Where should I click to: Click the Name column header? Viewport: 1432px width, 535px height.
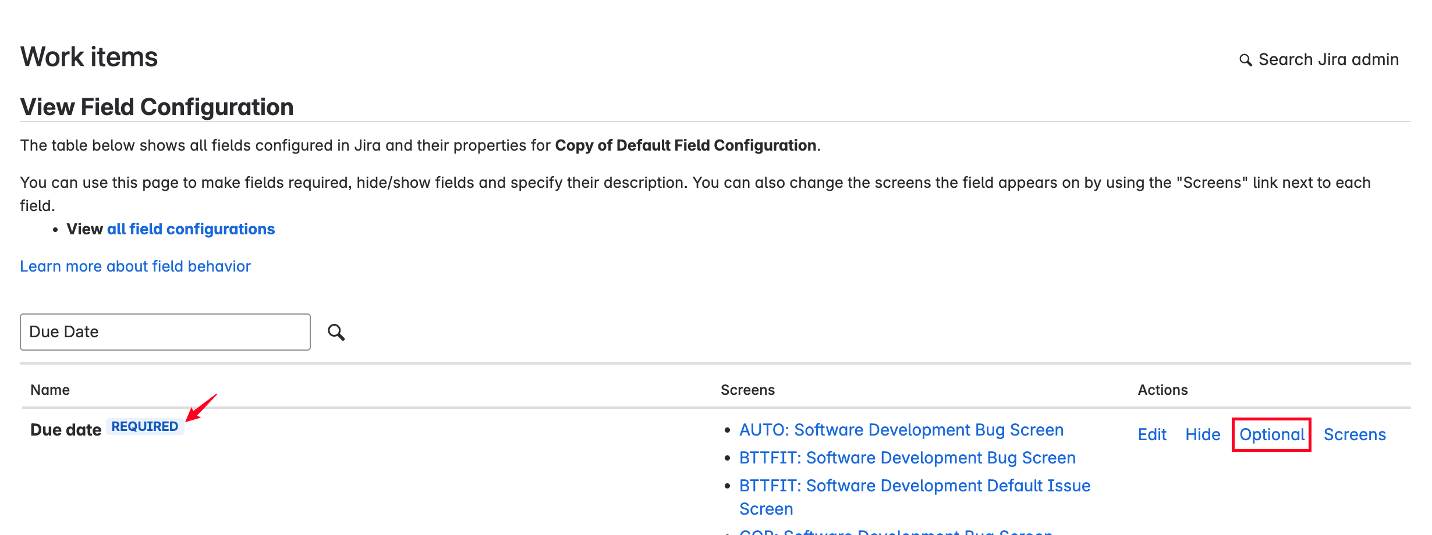50,390
